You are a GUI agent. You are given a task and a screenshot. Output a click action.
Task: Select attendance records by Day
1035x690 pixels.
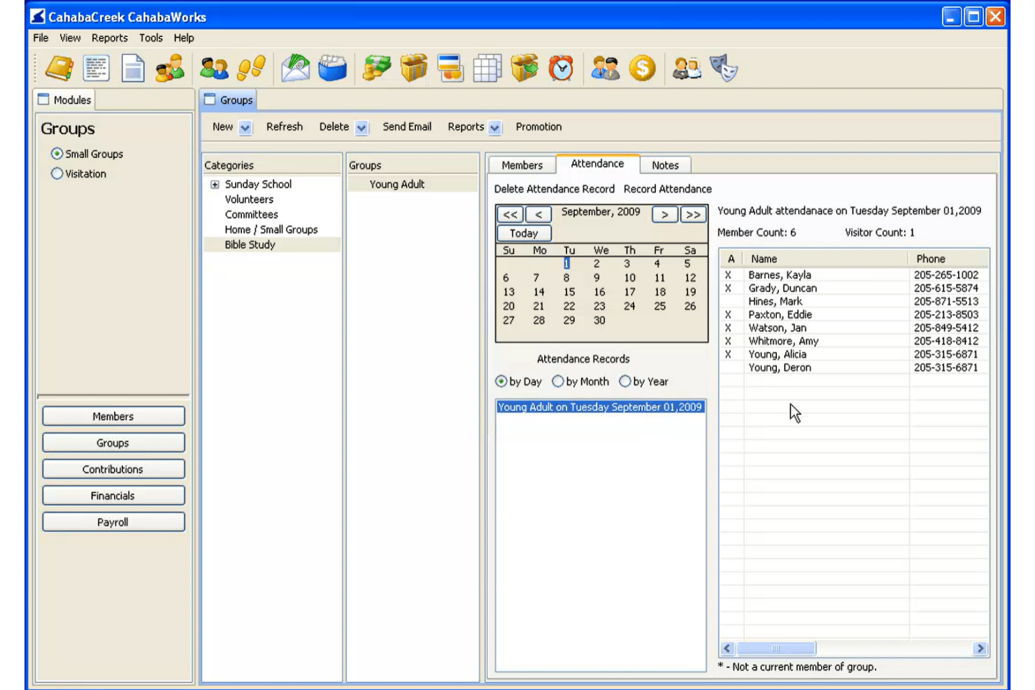click(x=501, y=382)
